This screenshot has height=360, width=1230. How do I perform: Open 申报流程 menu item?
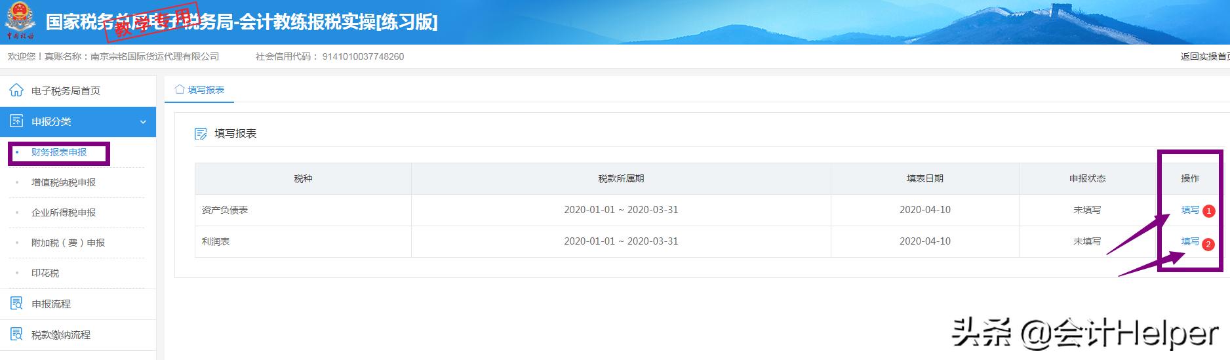(51, 304)
